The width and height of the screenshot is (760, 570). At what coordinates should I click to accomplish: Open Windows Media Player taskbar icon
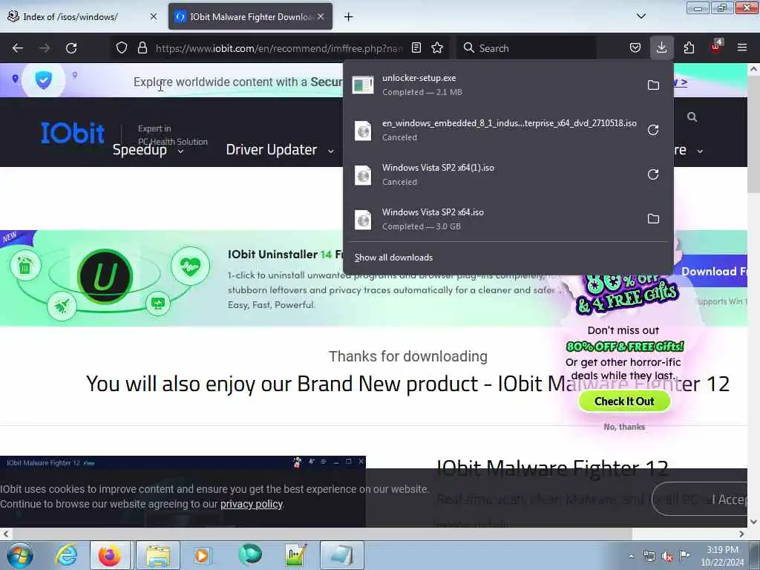coord(202,555)
